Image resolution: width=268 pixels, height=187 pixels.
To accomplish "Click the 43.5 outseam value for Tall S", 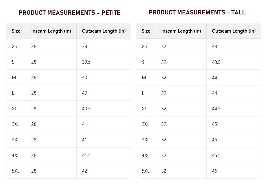I will point(216,62).
